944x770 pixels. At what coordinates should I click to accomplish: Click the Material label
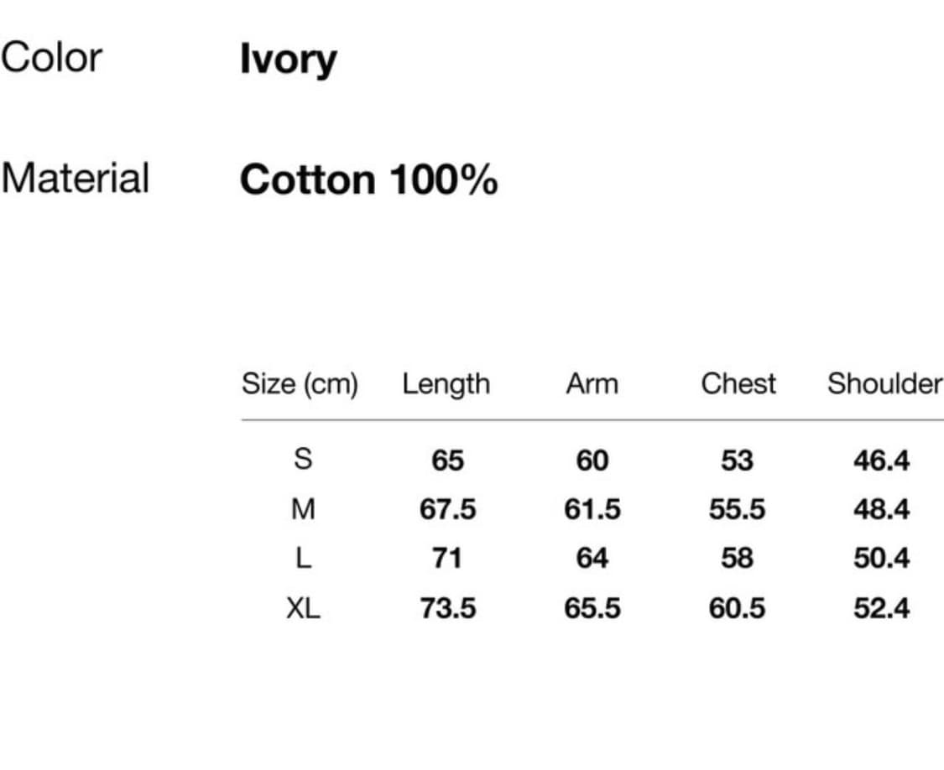point(76,179)
